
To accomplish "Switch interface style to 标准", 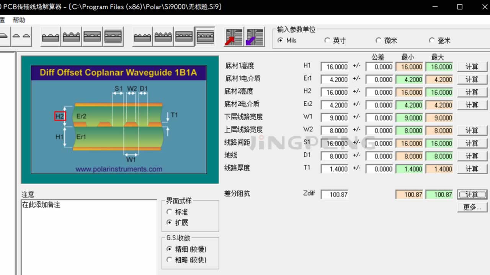I will click(177, 212).
